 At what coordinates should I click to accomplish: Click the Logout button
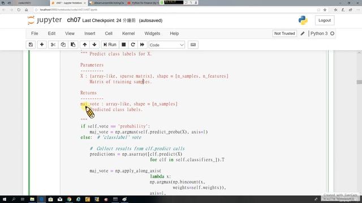[x=325, y=20]
